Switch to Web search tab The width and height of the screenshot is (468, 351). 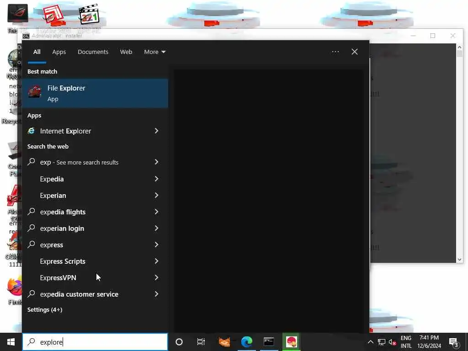(x=126, y=52)
